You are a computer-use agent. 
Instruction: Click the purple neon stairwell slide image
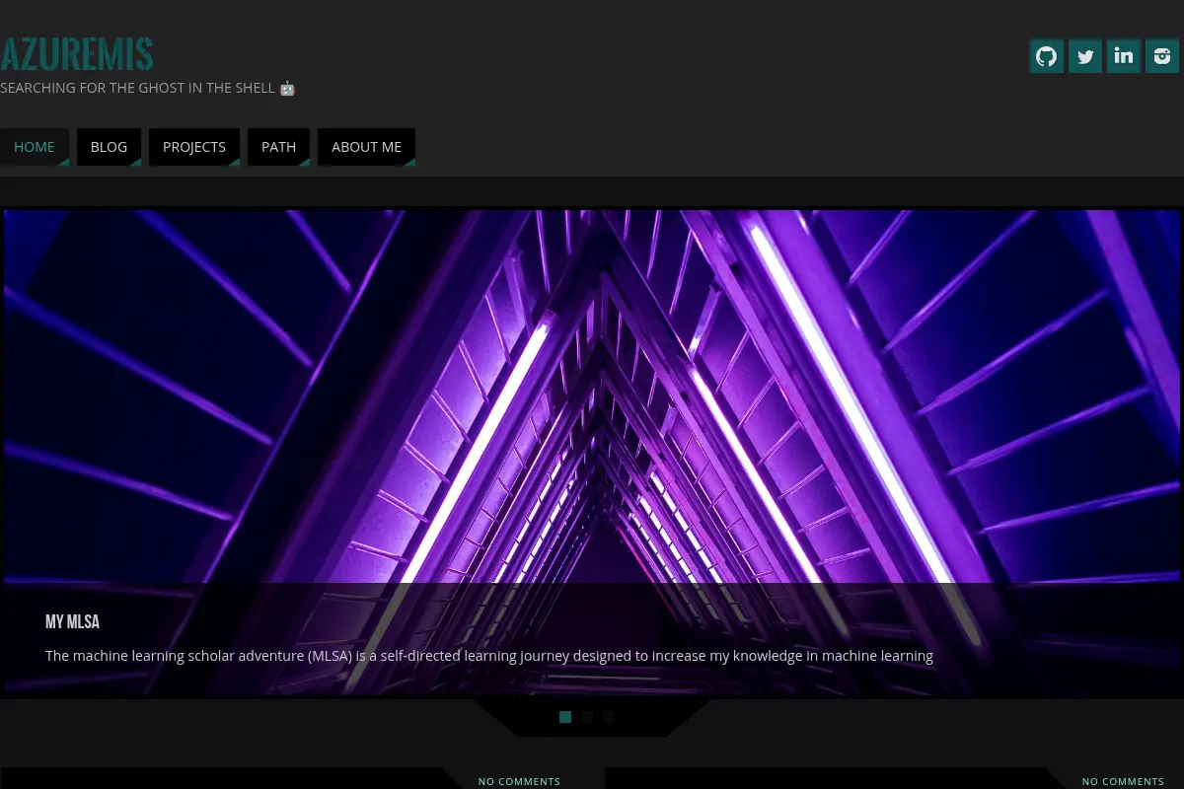[x=592, y=394]
